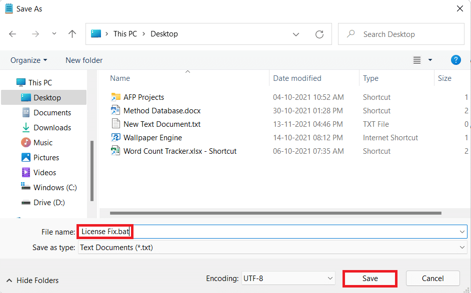The width and height of the screenshot is (471, 293).
Task: Click the Back navigation arrow
Action: click(13, 34)
